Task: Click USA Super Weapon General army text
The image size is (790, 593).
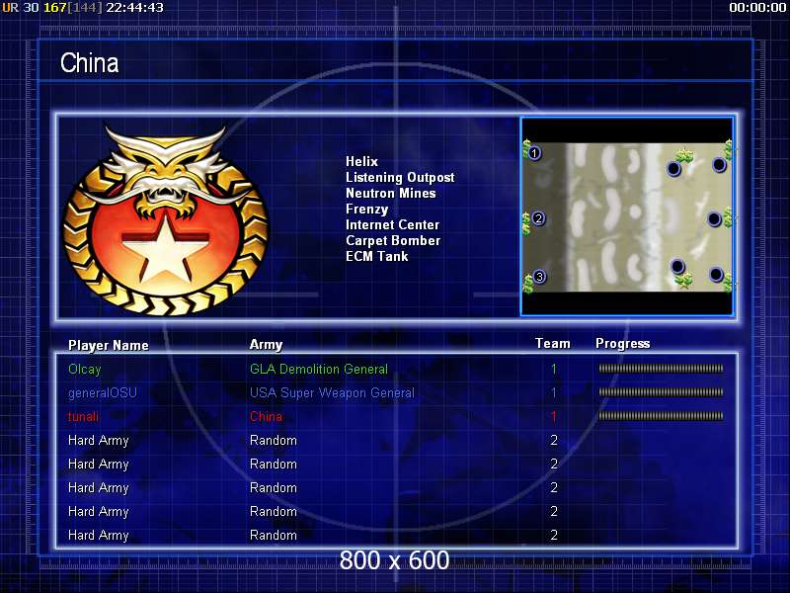Action: (x=332, y=392)
